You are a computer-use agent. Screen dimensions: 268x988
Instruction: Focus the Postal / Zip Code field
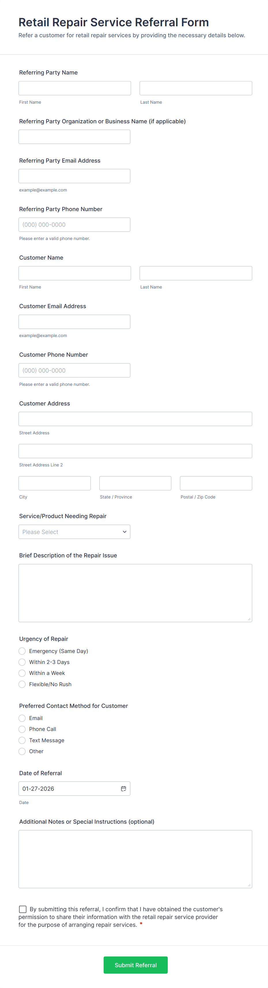pos(216,483)
